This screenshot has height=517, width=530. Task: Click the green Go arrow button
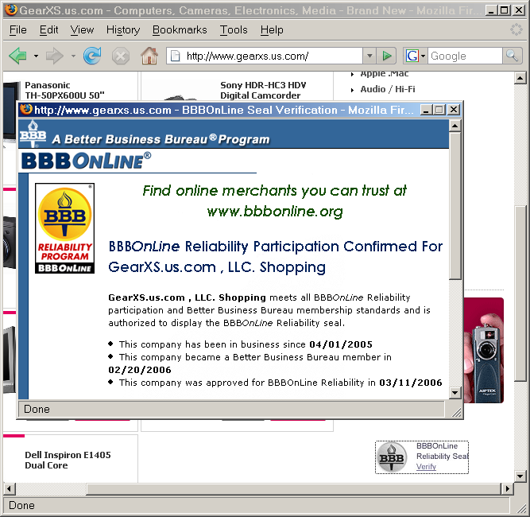[386, 56]
